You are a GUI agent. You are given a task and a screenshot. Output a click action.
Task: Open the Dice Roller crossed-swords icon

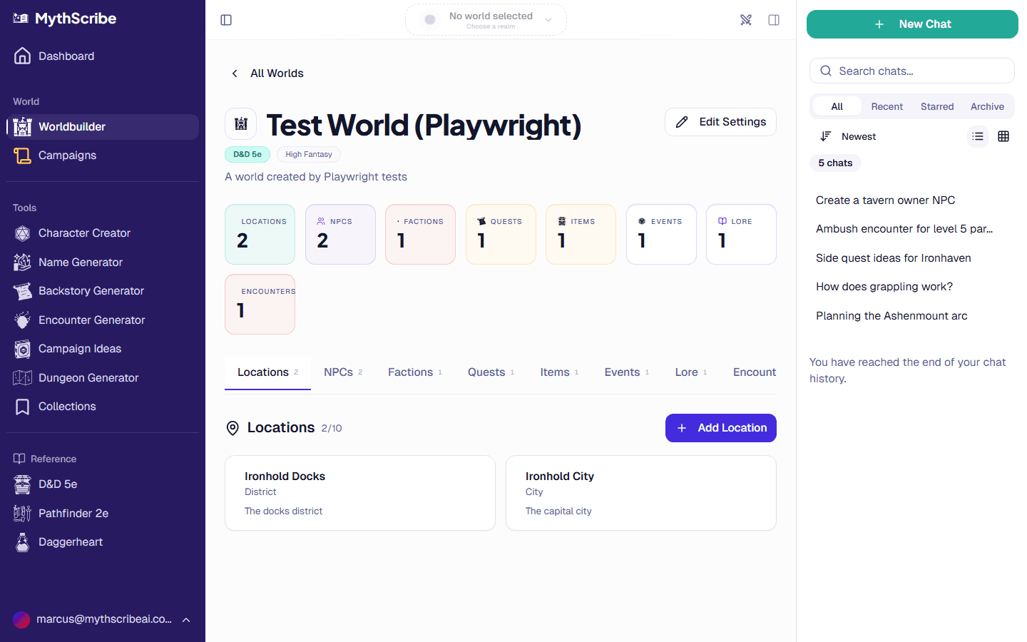[746, 19]
